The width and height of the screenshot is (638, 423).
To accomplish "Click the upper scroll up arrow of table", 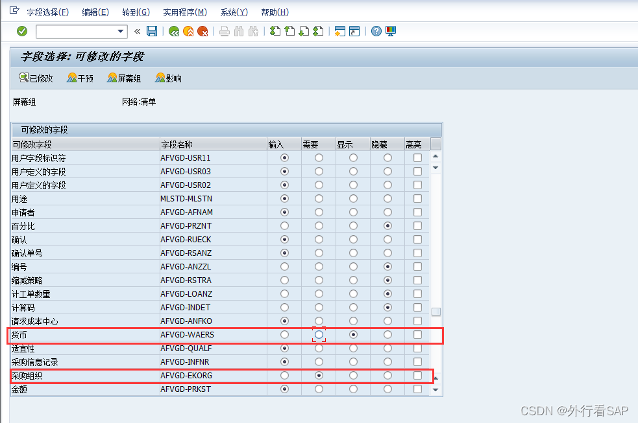I will (x=436, y=156).
